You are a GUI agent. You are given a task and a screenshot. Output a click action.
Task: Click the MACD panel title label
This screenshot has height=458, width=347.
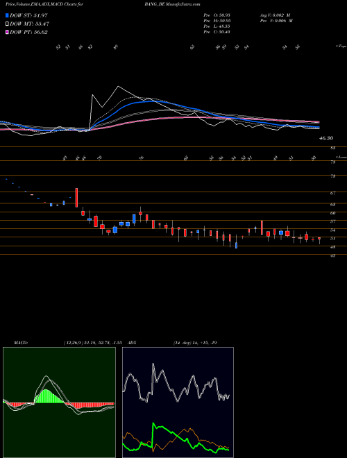tap(21, 343)
